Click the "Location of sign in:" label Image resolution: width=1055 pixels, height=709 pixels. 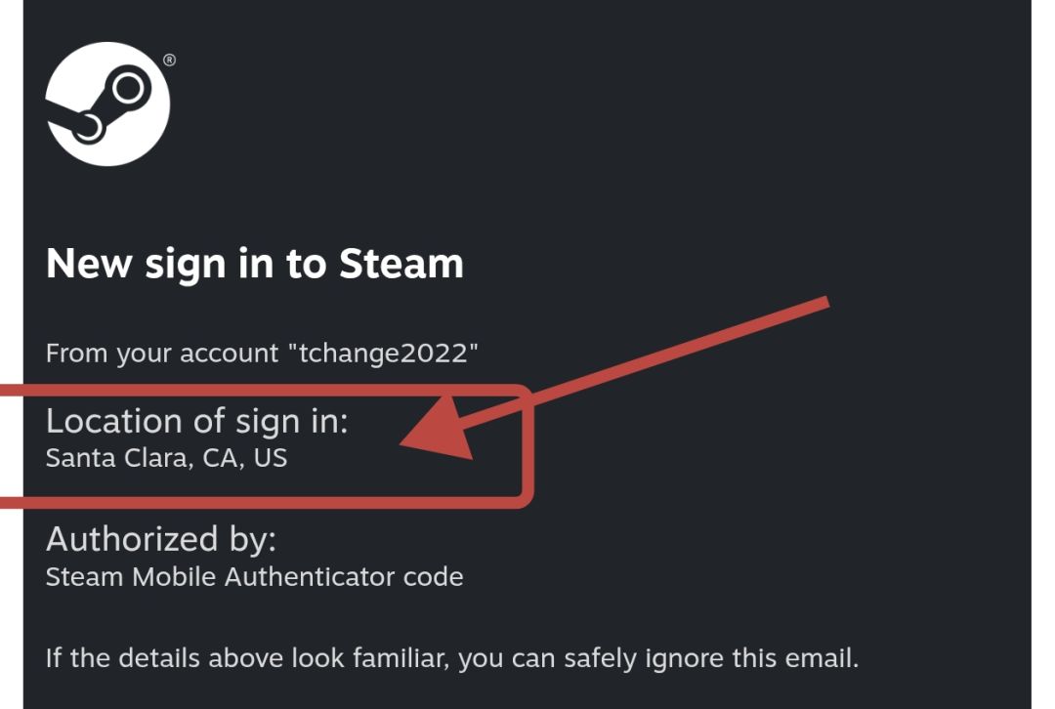coord(197,423)
